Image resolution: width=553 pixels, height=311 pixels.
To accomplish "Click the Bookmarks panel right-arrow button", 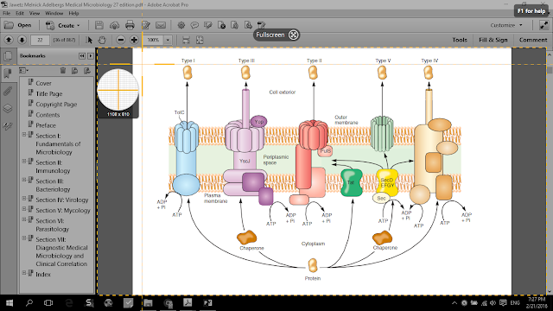I will click(91, 55).
